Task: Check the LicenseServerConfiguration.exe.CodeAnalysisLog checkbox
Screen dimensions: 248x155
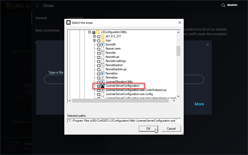Action: click(x=99, y=90)
